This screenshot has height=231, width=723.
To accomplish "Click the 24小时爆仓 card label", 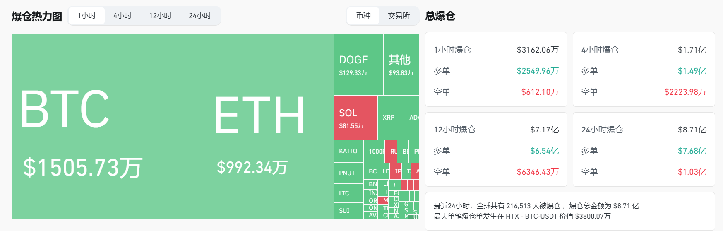I will (602, 130).
